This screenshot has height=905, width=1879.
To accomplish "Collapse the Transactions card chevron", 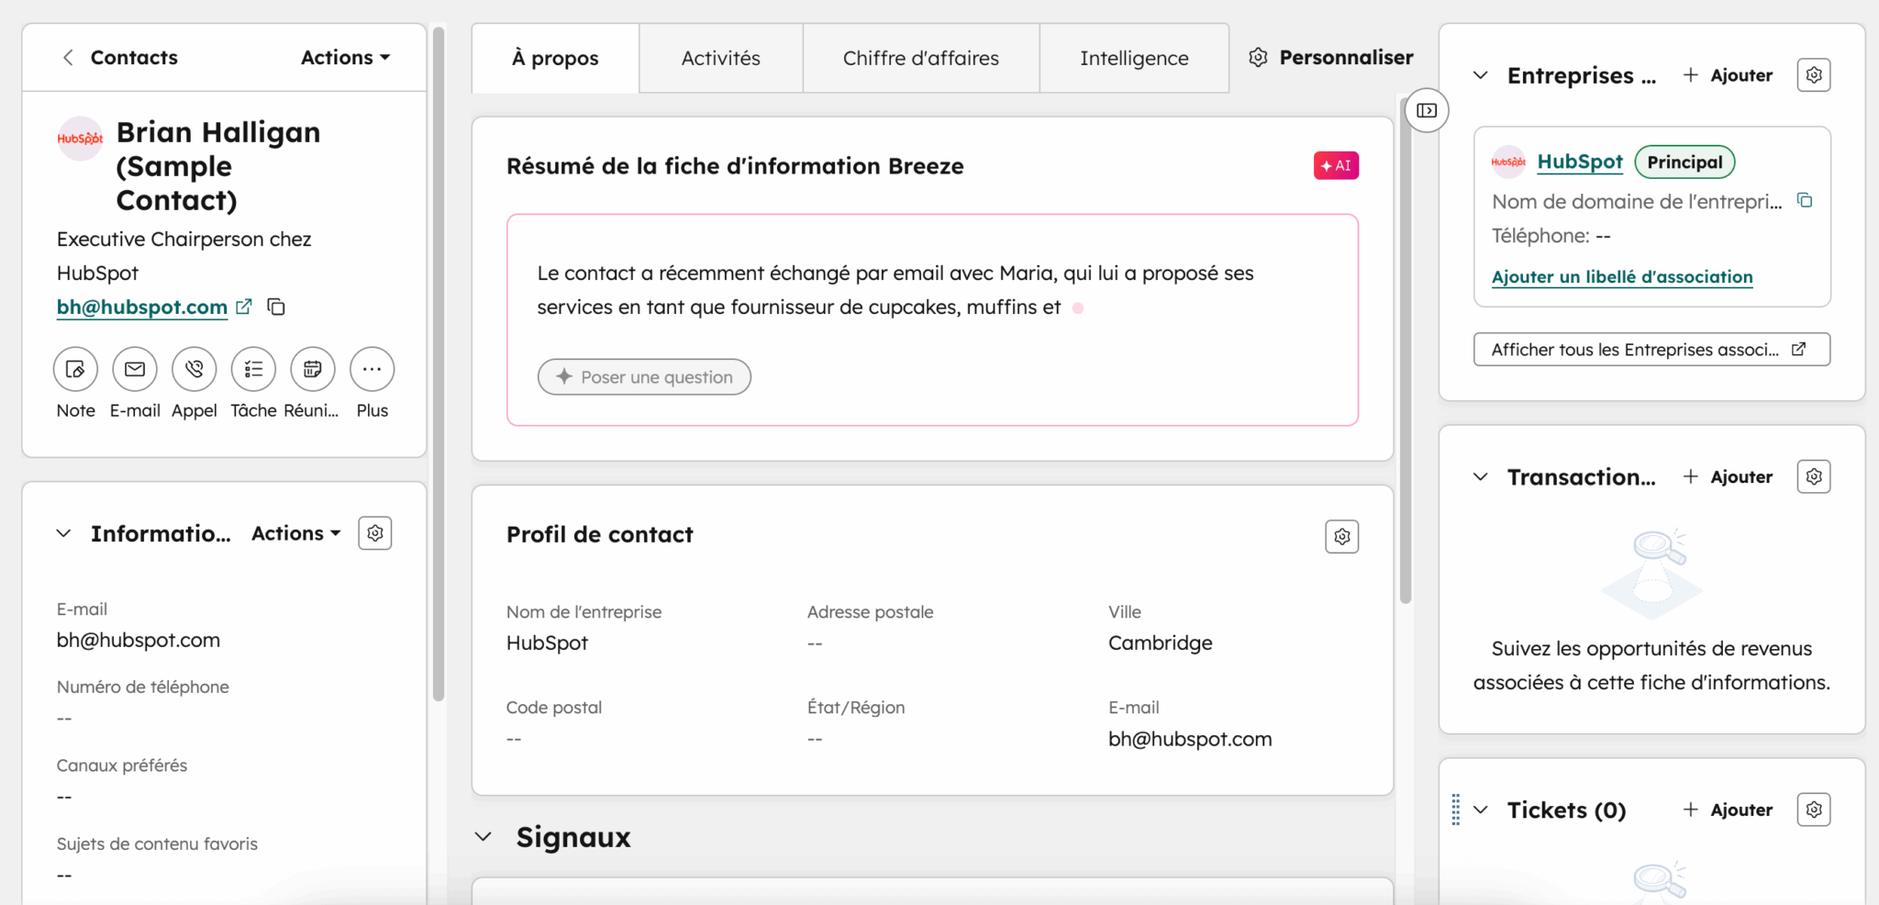I will [1480, 477].
